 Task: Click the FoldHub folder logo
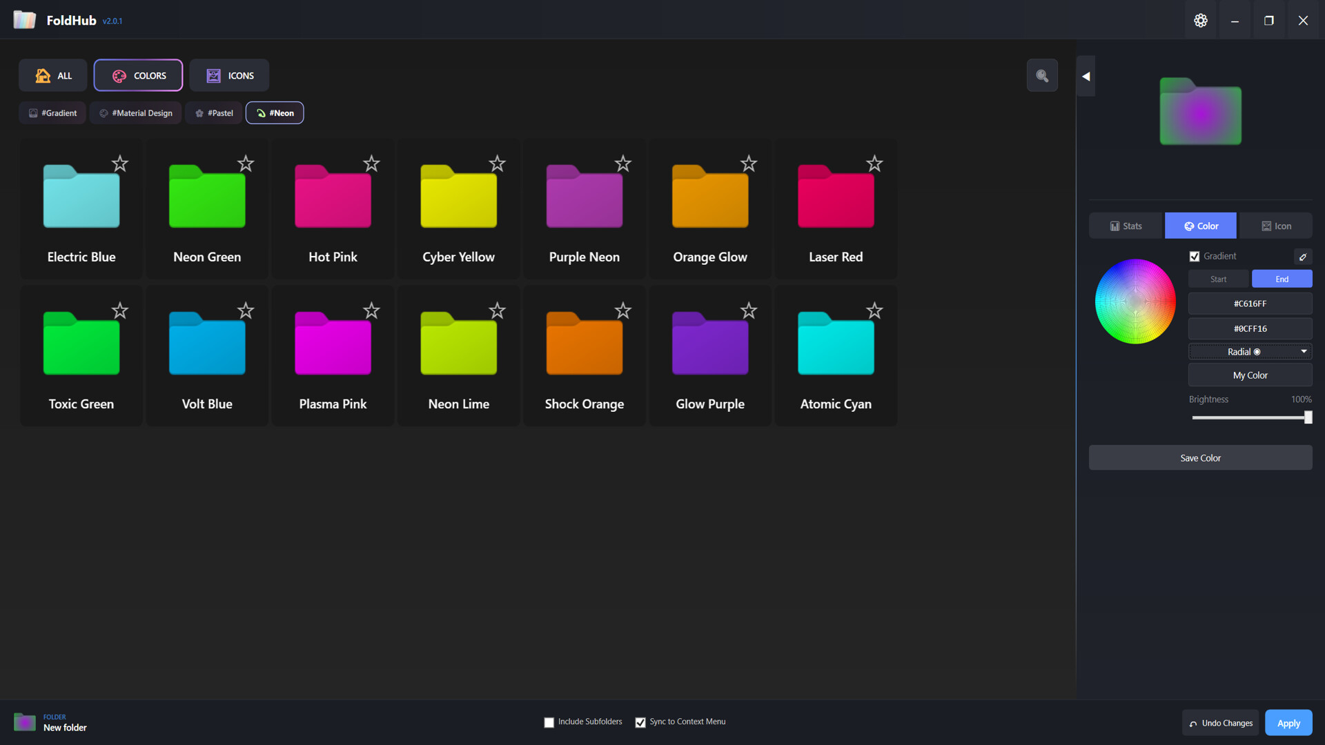tap(25, 19)
